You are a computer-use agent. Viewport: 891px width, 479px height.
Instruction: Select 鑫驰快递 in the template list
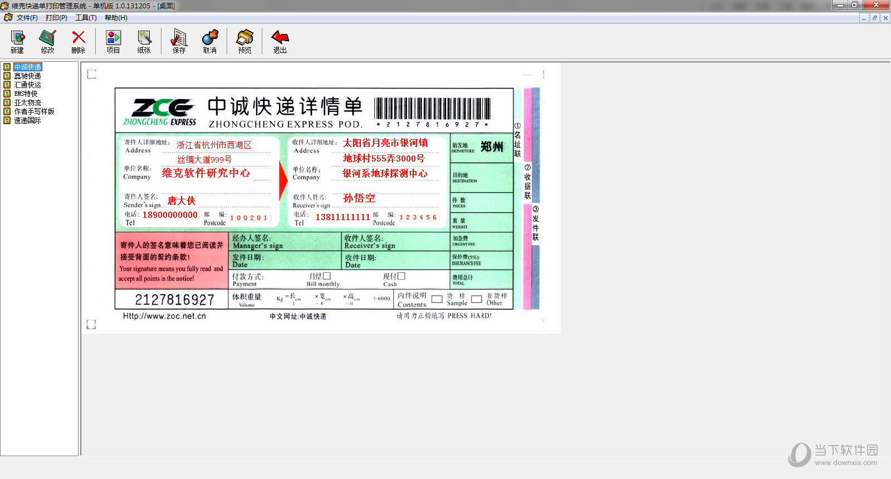pos(27,76)
